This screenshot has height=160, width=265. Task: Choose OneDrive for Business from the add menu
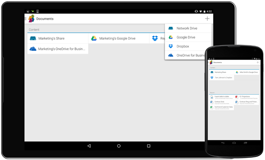pos(185,55)
